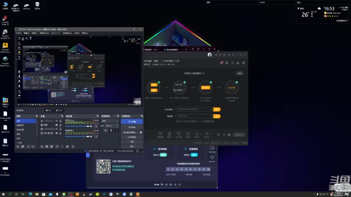Float the Sources dock panel icon
This screenshot has width=351, height=197.
(x=62, y=116)
